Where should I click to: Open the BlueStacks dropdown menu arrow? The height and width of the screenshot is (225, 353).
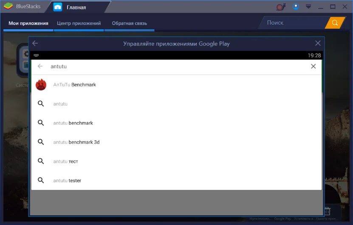[308, 7]
